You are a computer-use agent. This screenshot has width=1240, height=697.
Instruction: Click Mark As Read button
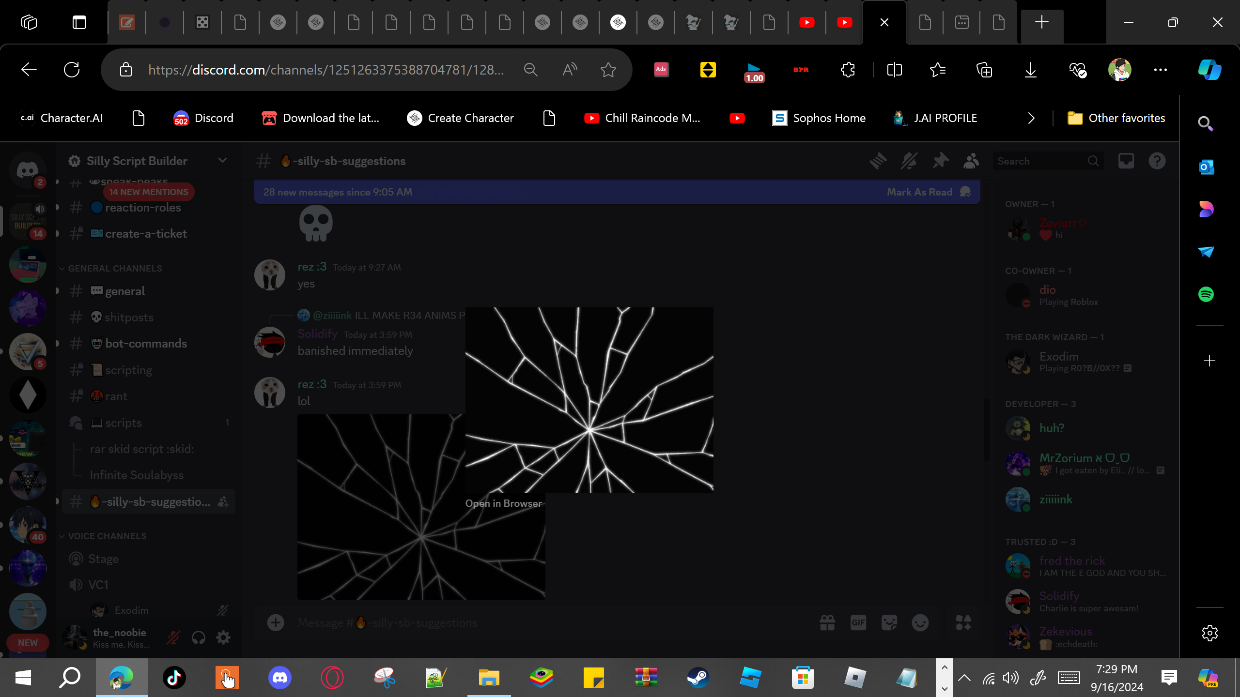click(919, 192)
